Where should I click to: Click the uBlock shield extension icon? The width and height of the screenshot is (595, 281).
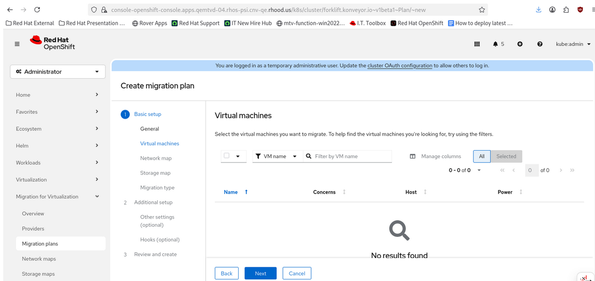[x=580, y=10]
